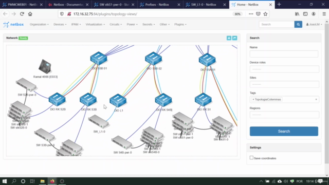Bookmark this page with star icon

(265, 14)
